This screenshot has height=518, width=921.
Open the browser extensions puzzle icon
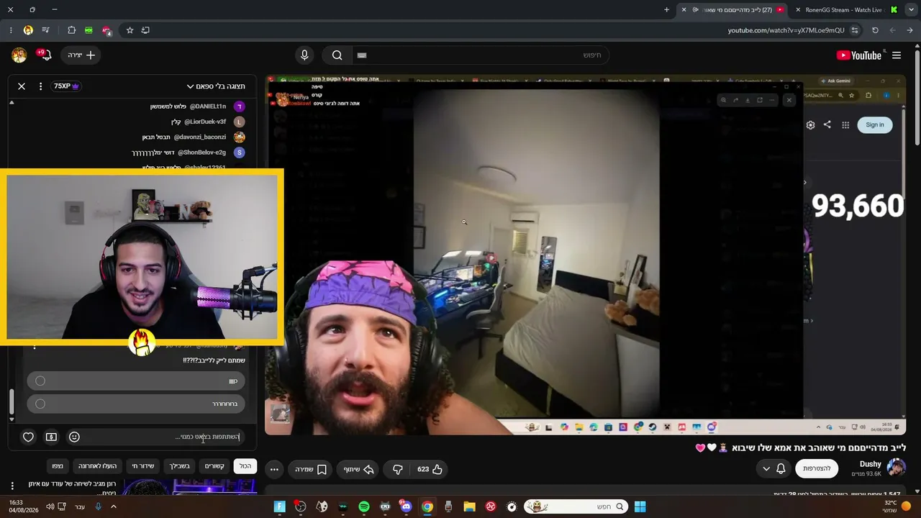tap(71, 30)
